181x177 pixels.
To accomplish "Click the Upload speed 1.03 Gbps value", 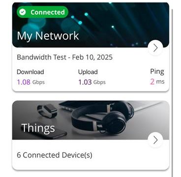I will [x=92, y=82].
